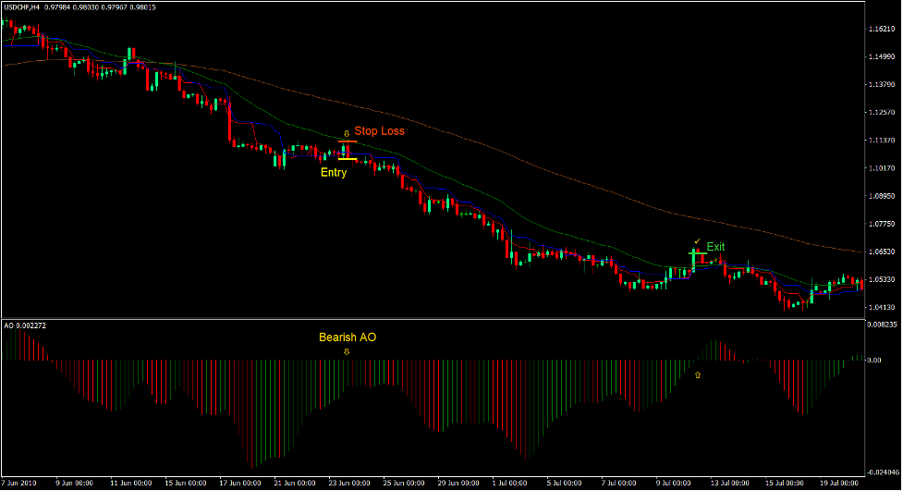Select the 19 Jul 00:00 time label
The image size is (903, 491).
coord(839,483)
